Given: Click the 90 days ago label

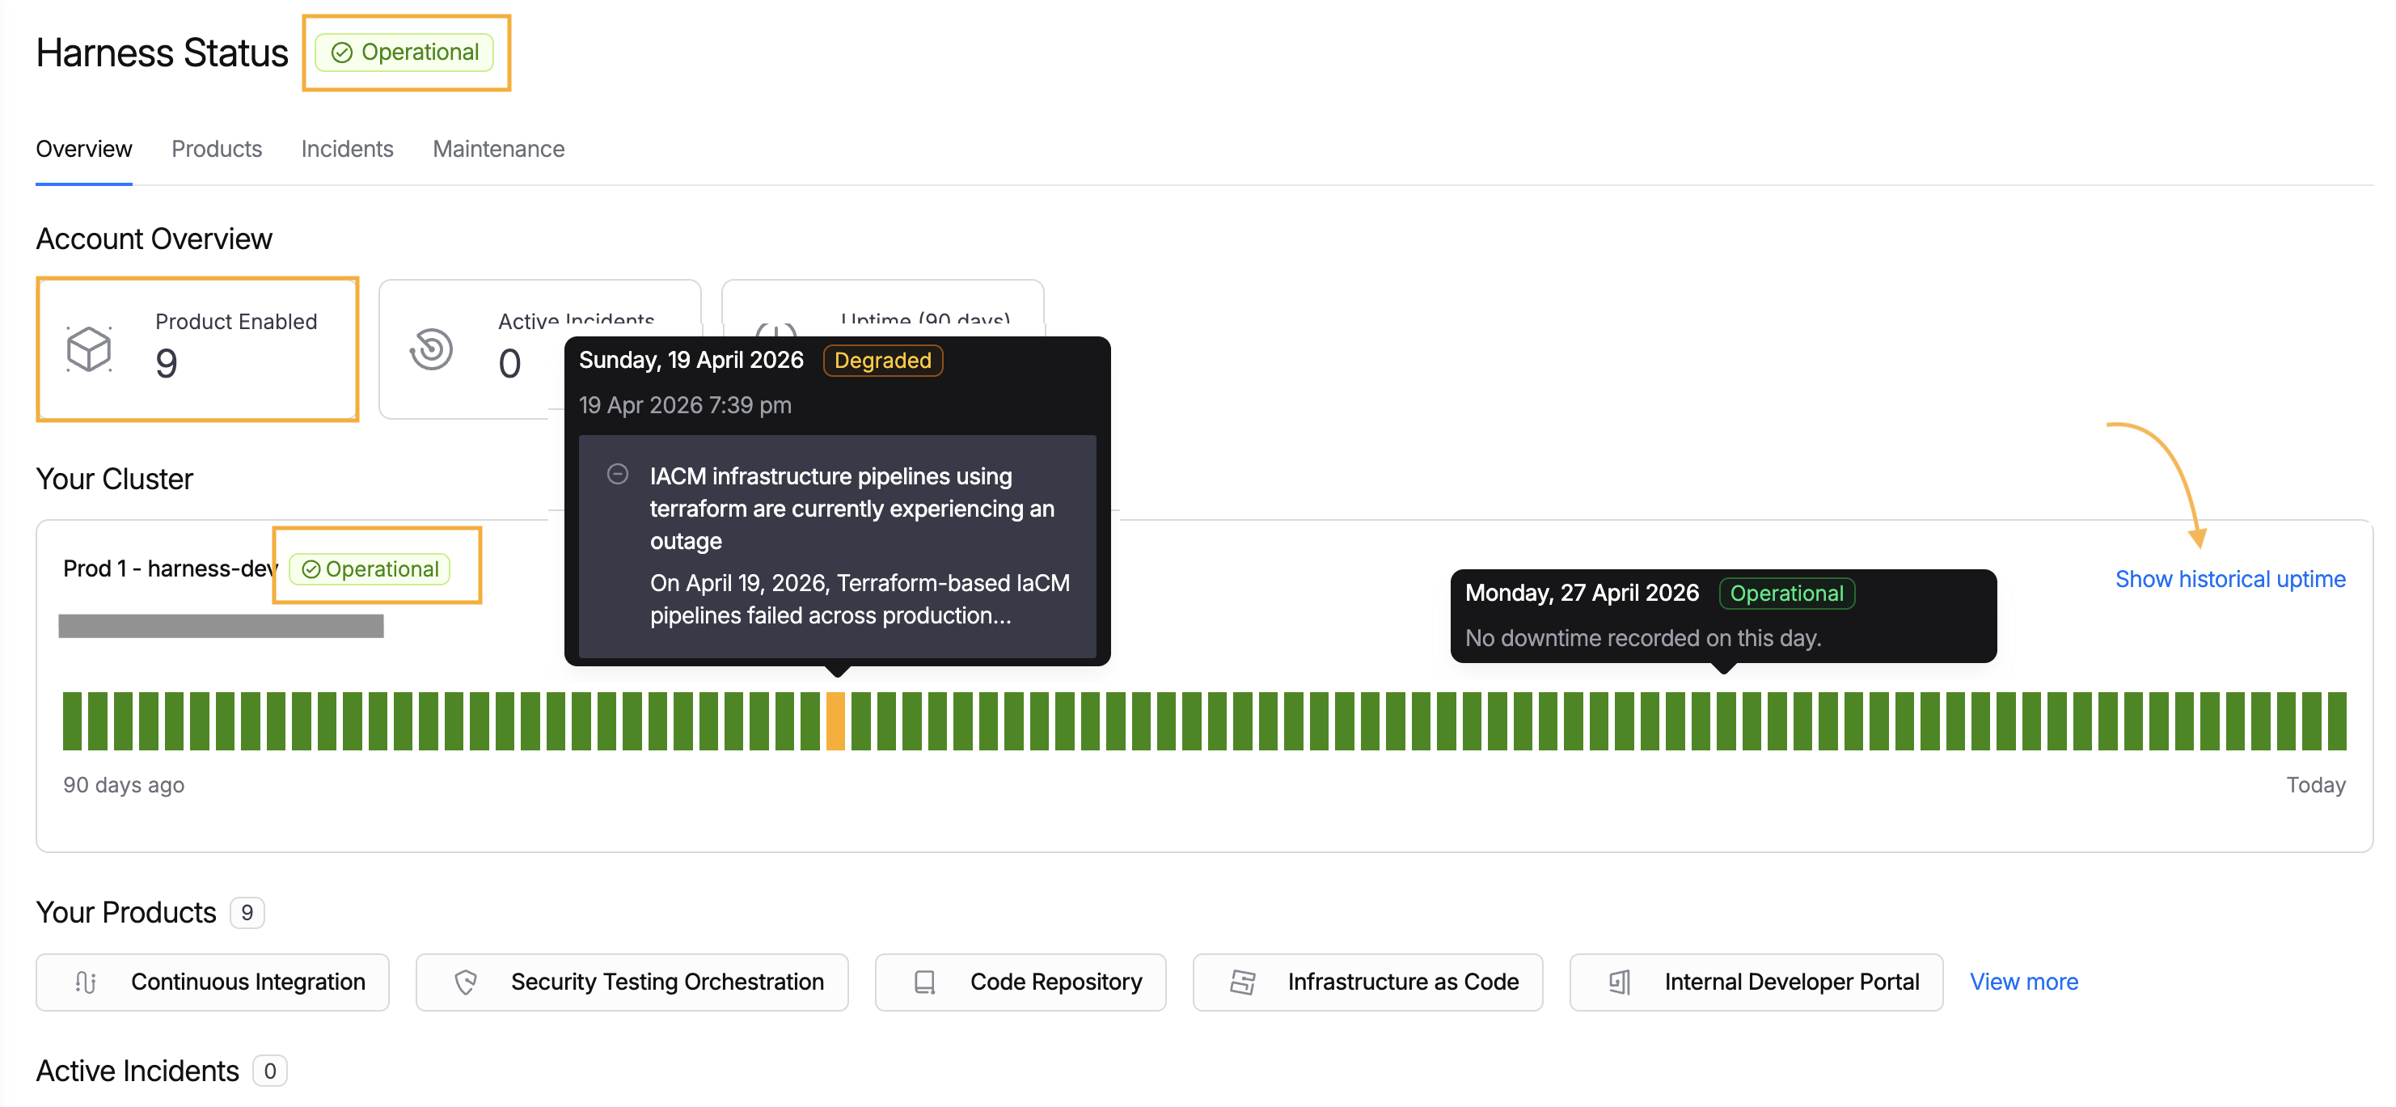Looking at the screenshot, I should [124, 785].
